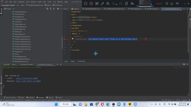Click data() in editor breadcrumb bar

tap(73, 61)
